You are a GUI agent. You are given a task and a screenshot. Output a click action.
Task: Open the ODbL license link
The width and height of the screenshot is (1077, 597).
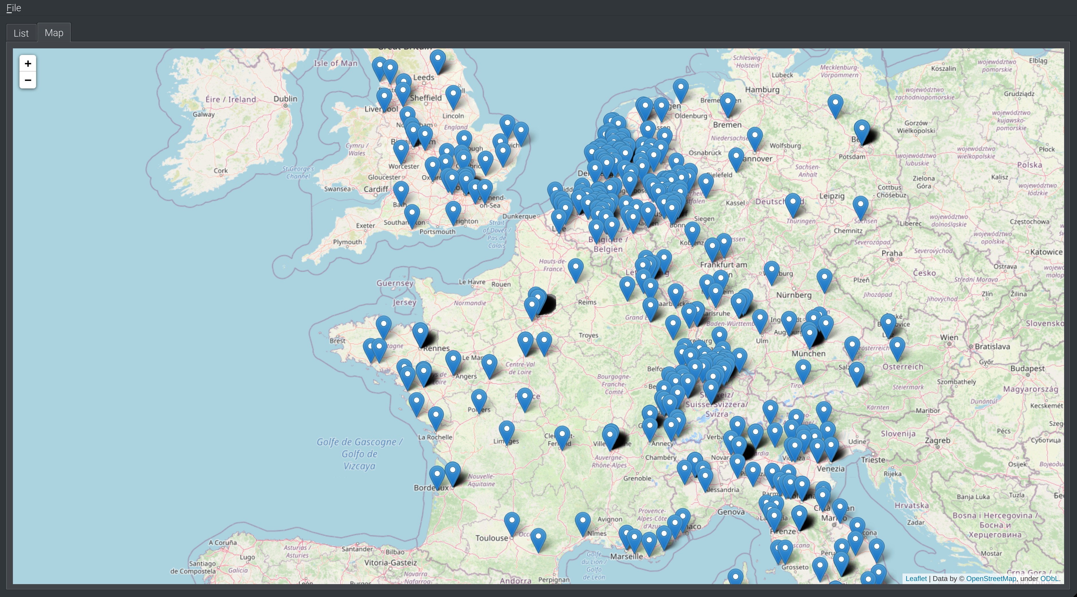[x=1049, y=579]
